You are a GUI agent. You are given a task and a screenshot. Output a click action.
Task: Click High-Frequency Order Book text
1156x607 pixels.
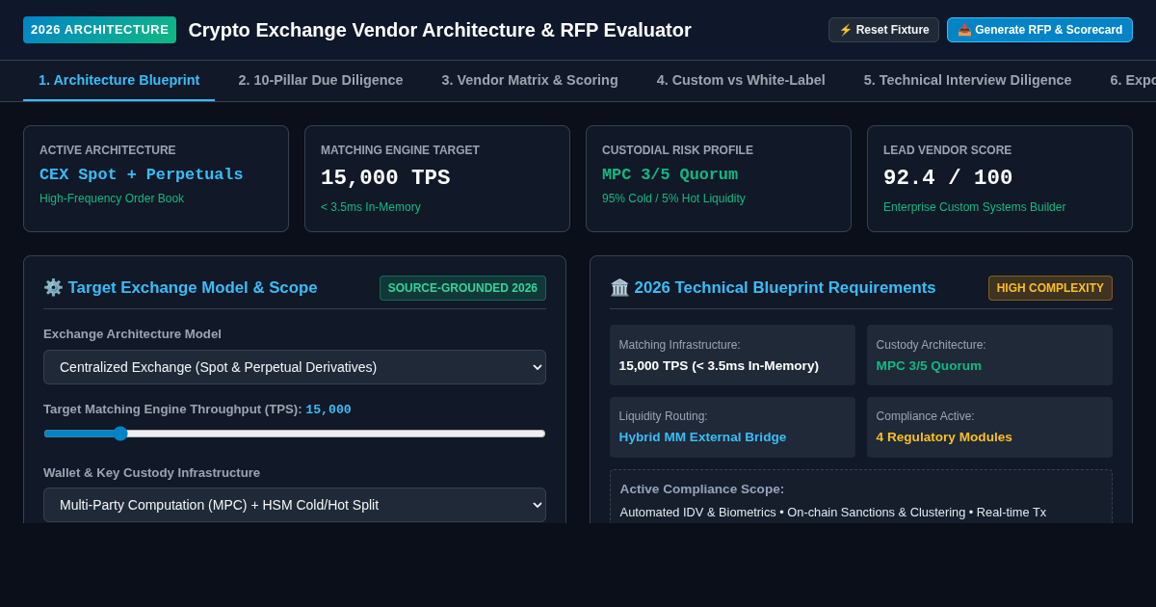[x=112, y=198]
